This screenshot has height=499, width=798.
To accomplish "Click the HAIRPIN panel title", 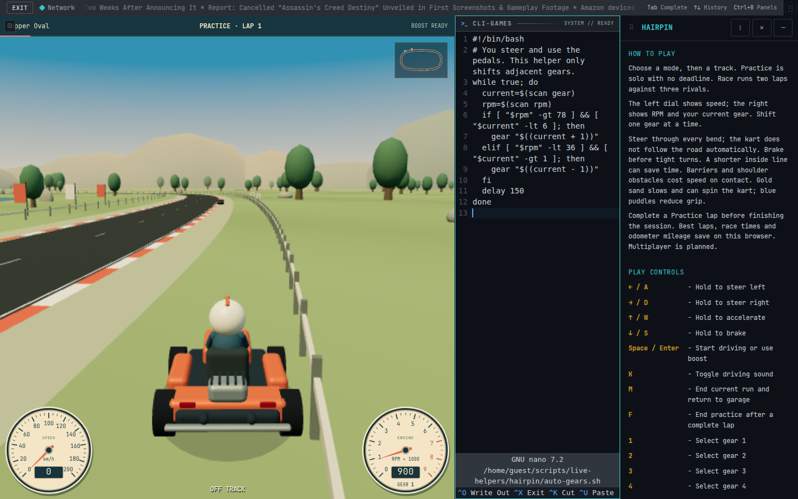I will pyautogui.click(x=657, y=27).
